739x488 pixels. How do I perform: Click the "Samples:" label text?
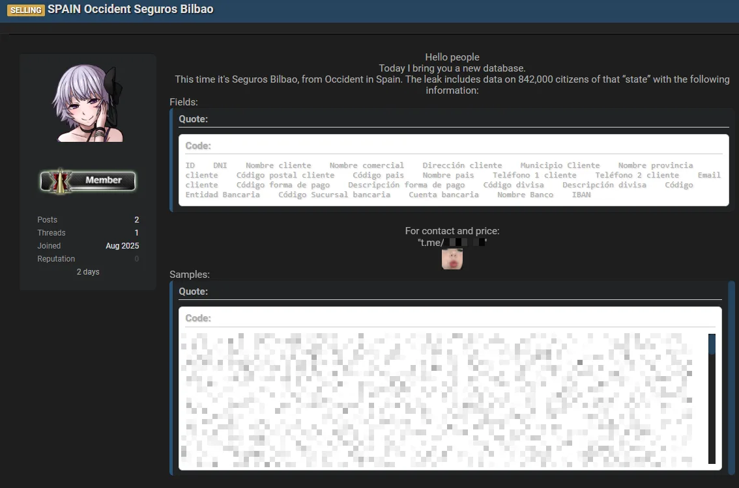point(190,275)
